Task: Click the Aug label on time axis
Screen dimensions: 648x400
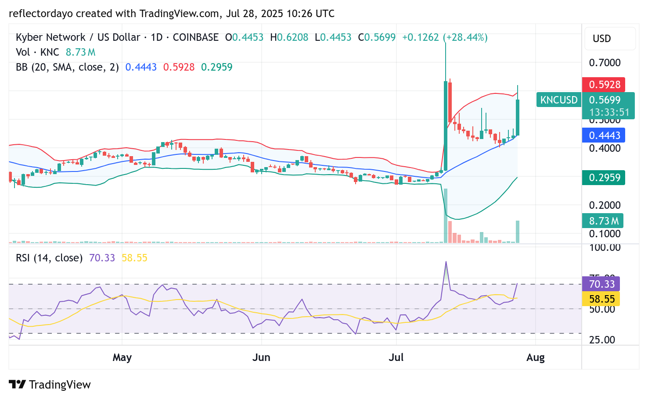Action: pyautogui.click(x=536, y=357)
